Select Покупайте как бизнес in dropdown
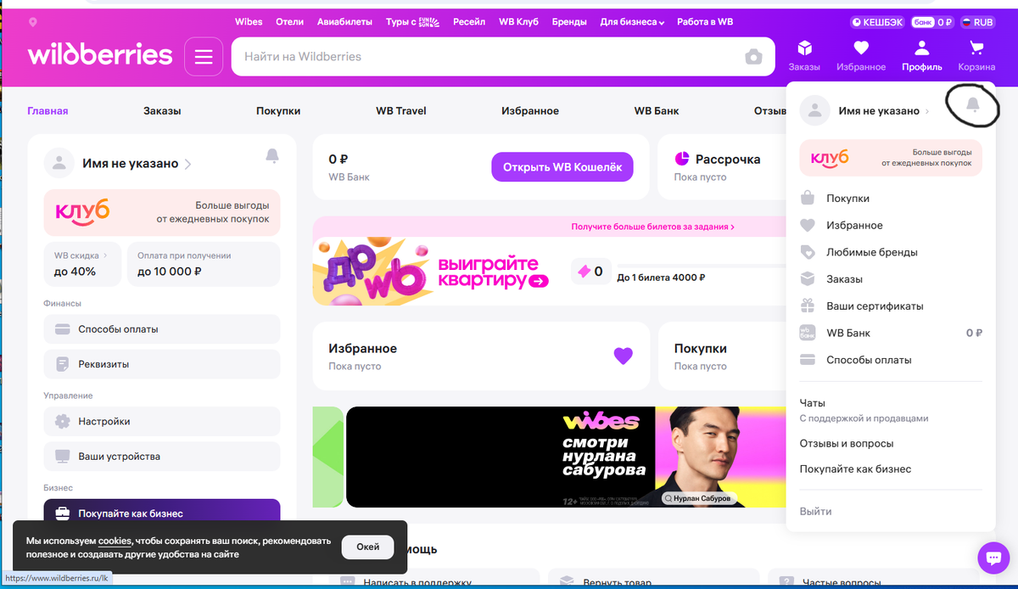The width and height of the screenshot is (1018, 589). (855, 469)
